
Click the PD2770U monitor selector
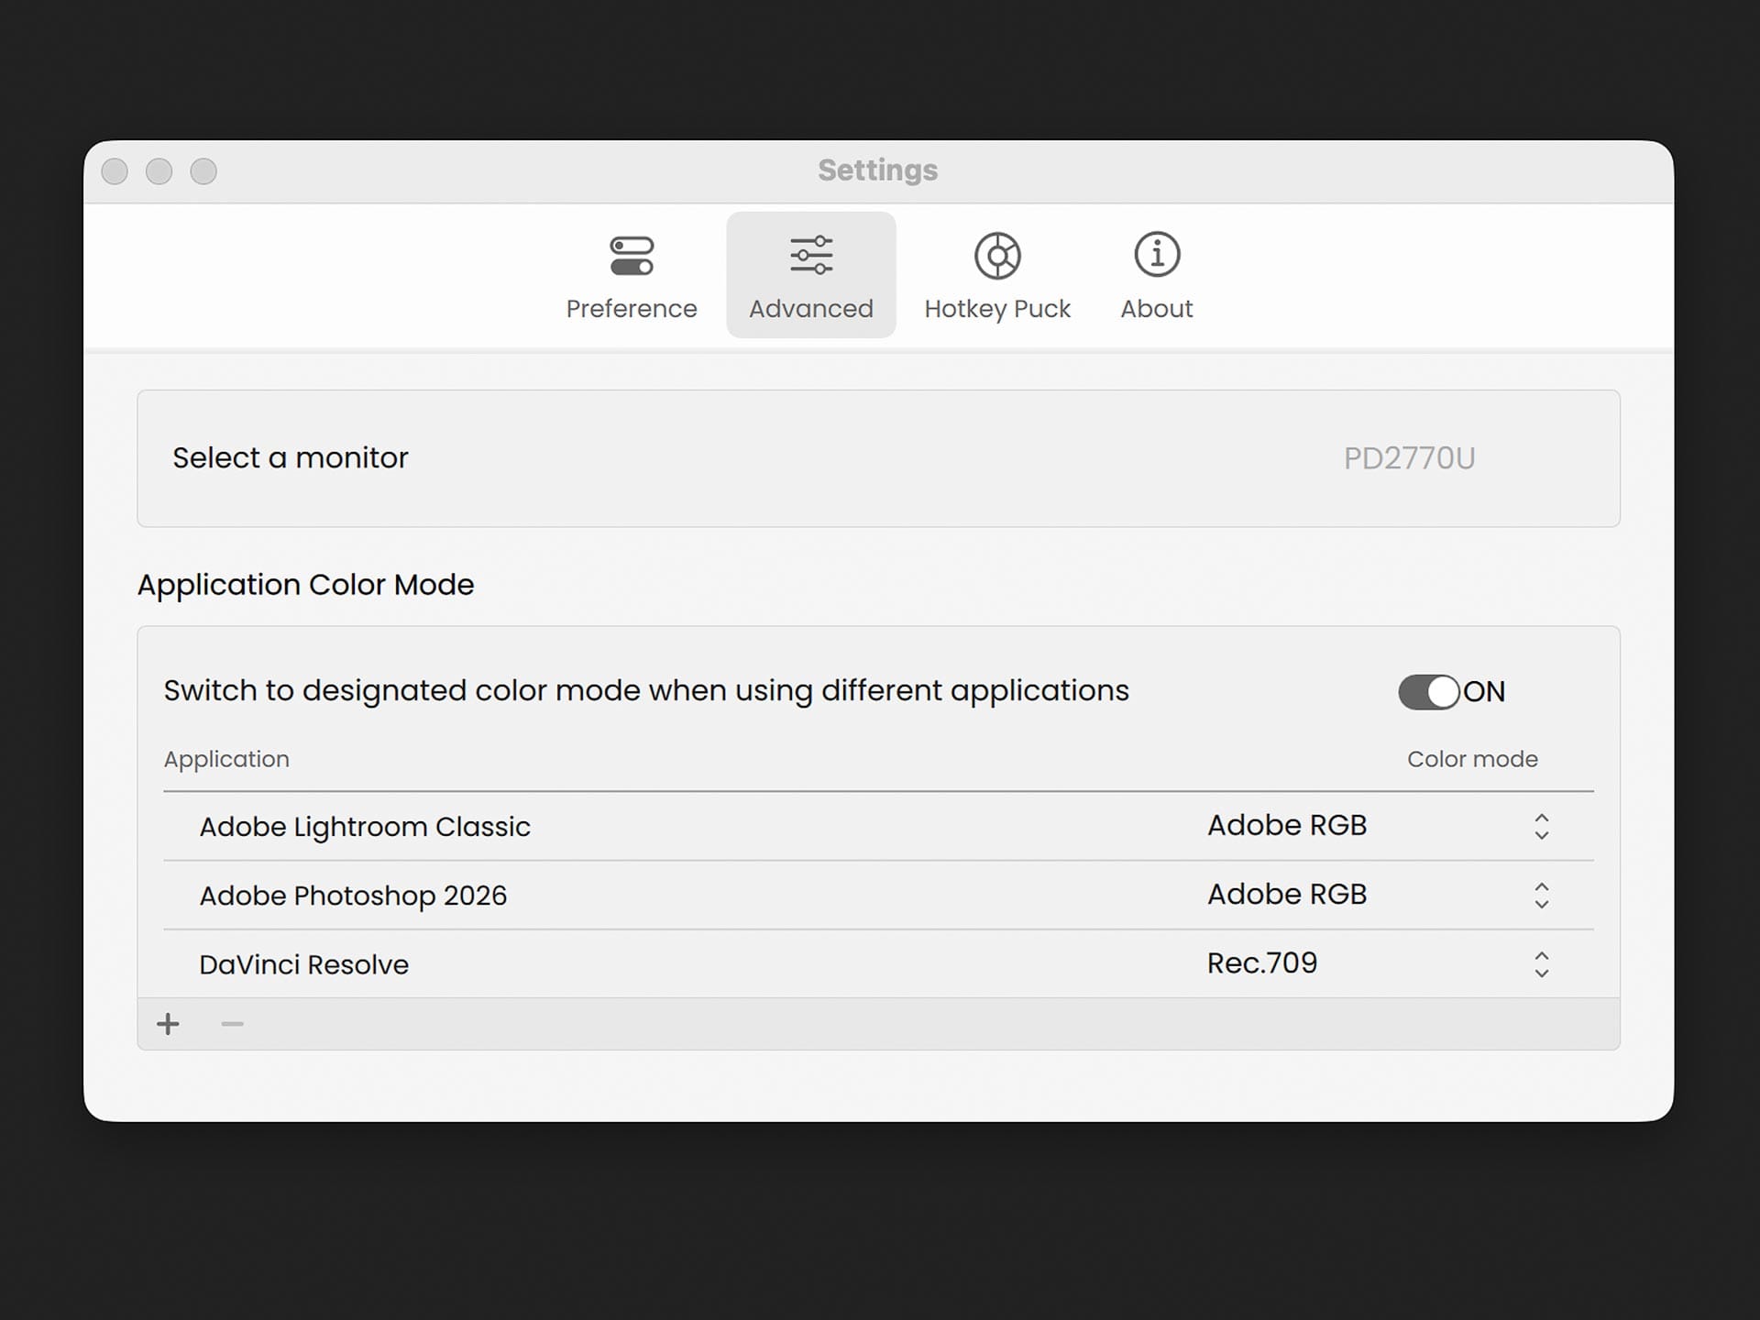[x=1408, y=458]
